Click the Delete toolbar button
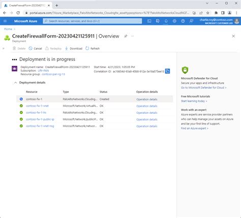 19,48
